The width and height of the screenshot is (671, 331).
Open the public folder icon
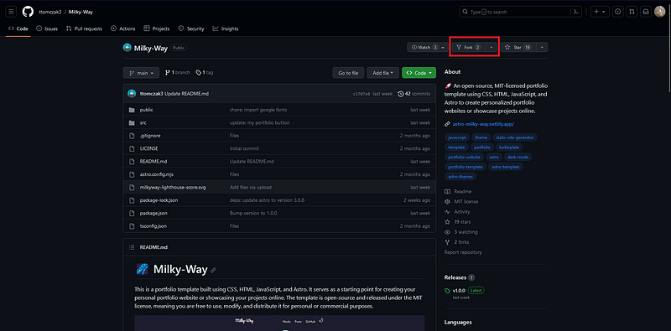click(132, 110)
